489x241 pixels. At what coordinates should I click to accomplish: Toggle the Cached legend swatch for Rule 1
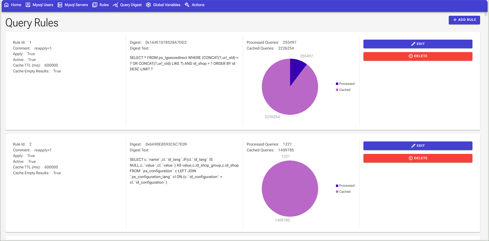(337, 90)
